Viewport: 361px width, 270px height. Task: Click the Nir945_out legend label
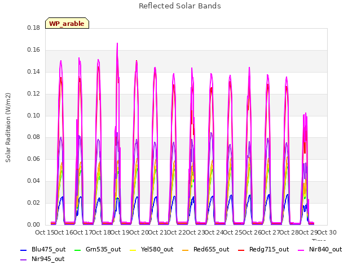(48, 259)
